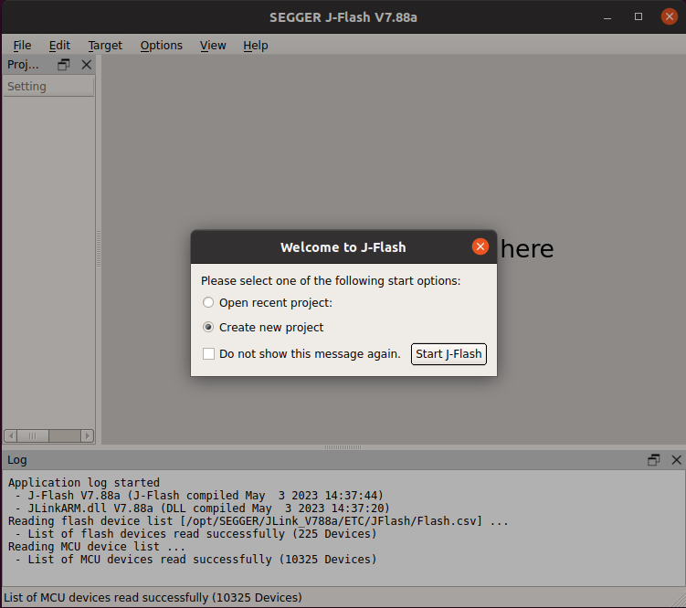Viewport: 686px width, 608px height.
Task: Click the Project panel horizontal scrollbar thumb
Action: [33, 435]
